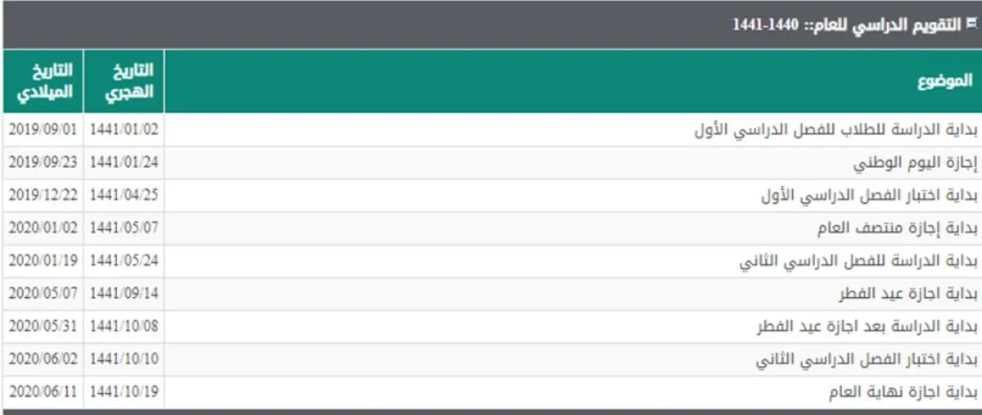Select the Hijri date cell 1441/04/25
Viewport: 982px width, 415px height.
(x=124, y=196)
